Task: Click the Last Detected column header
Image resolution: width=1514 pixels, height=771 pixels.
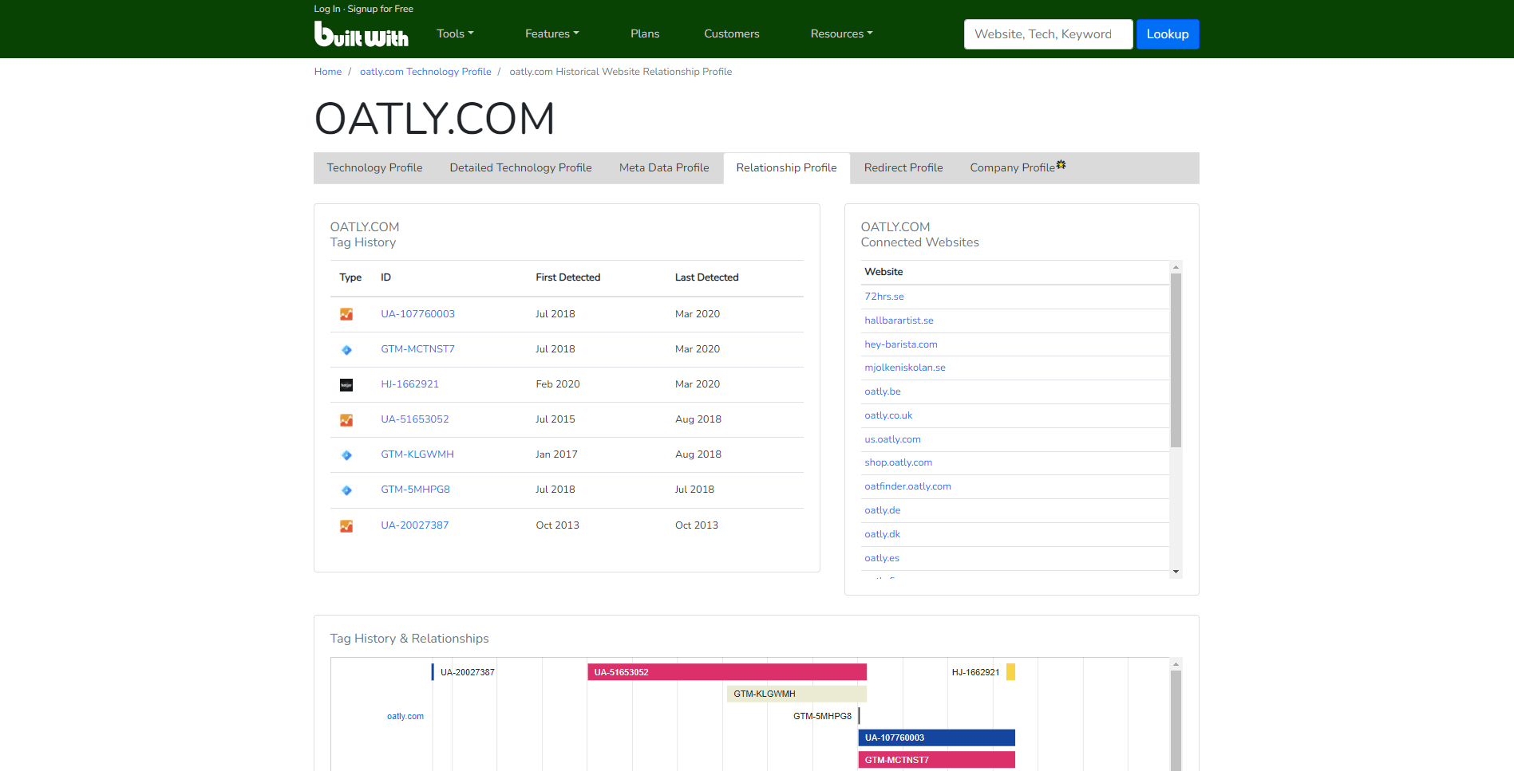Action: point(706,277)
